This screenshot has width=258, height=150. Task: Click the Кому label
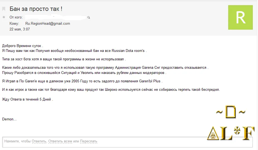click(x=14, y=24)
